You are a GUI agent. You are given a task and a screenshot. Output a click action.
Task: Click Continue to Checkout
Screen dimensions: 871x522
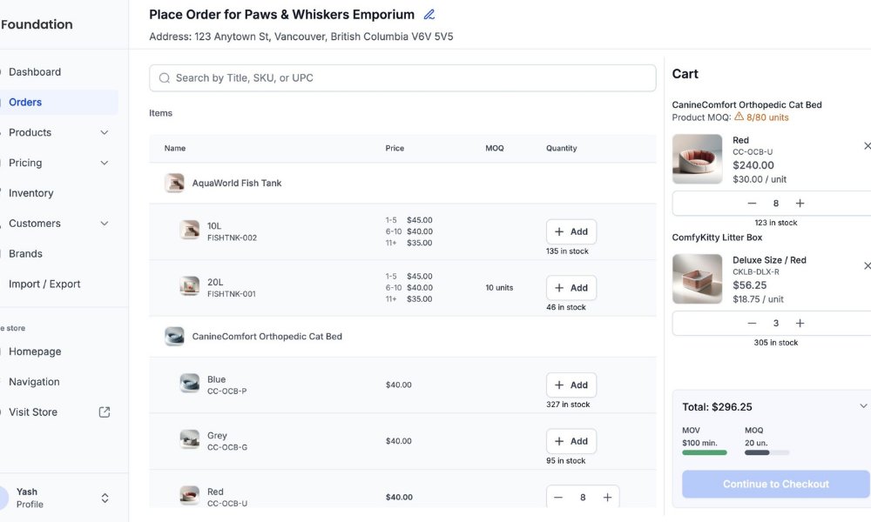pyautogui.click(x=775, y=484)
